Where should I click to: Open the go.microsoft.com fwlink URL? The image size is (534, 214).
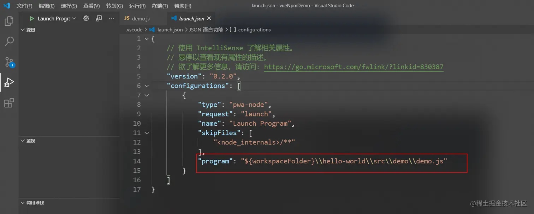(354, 67)
